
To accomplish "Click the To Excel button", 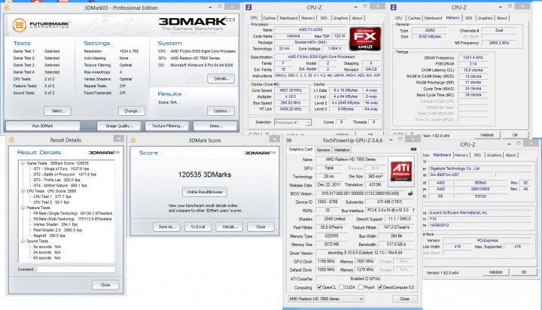I will coord(198,226).
